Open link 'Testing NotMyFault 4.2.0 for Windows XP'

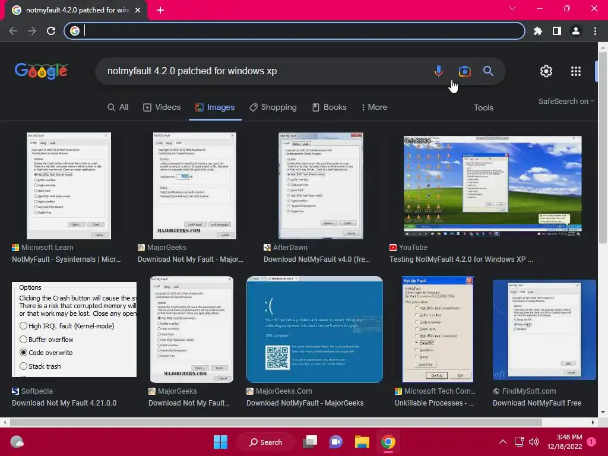pyautogui.click(x=461, y=259)
